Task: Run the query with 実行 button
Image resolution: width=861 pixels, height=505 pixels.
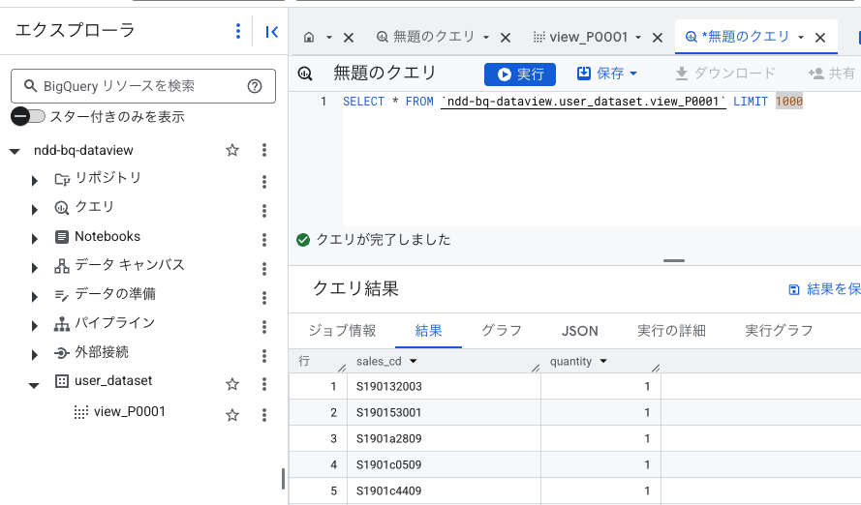Action: pyautogui.click(x=520, y=74)
